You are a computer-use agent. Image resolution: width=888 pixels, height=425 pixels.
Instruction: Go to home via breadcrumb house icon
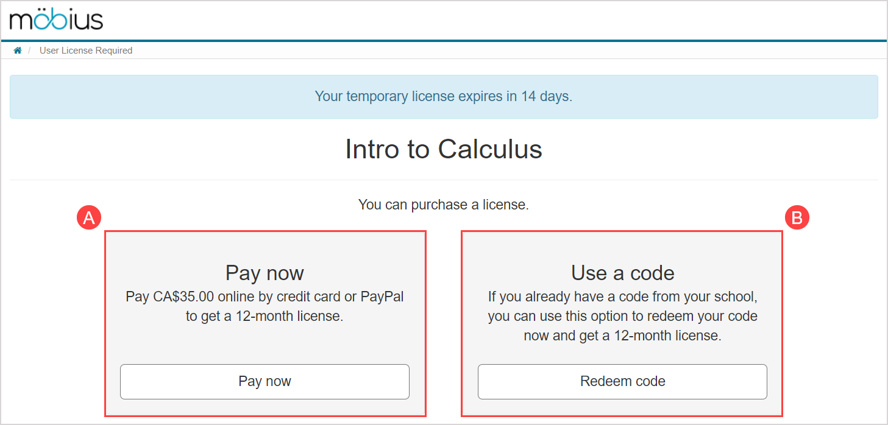[18, 51]
